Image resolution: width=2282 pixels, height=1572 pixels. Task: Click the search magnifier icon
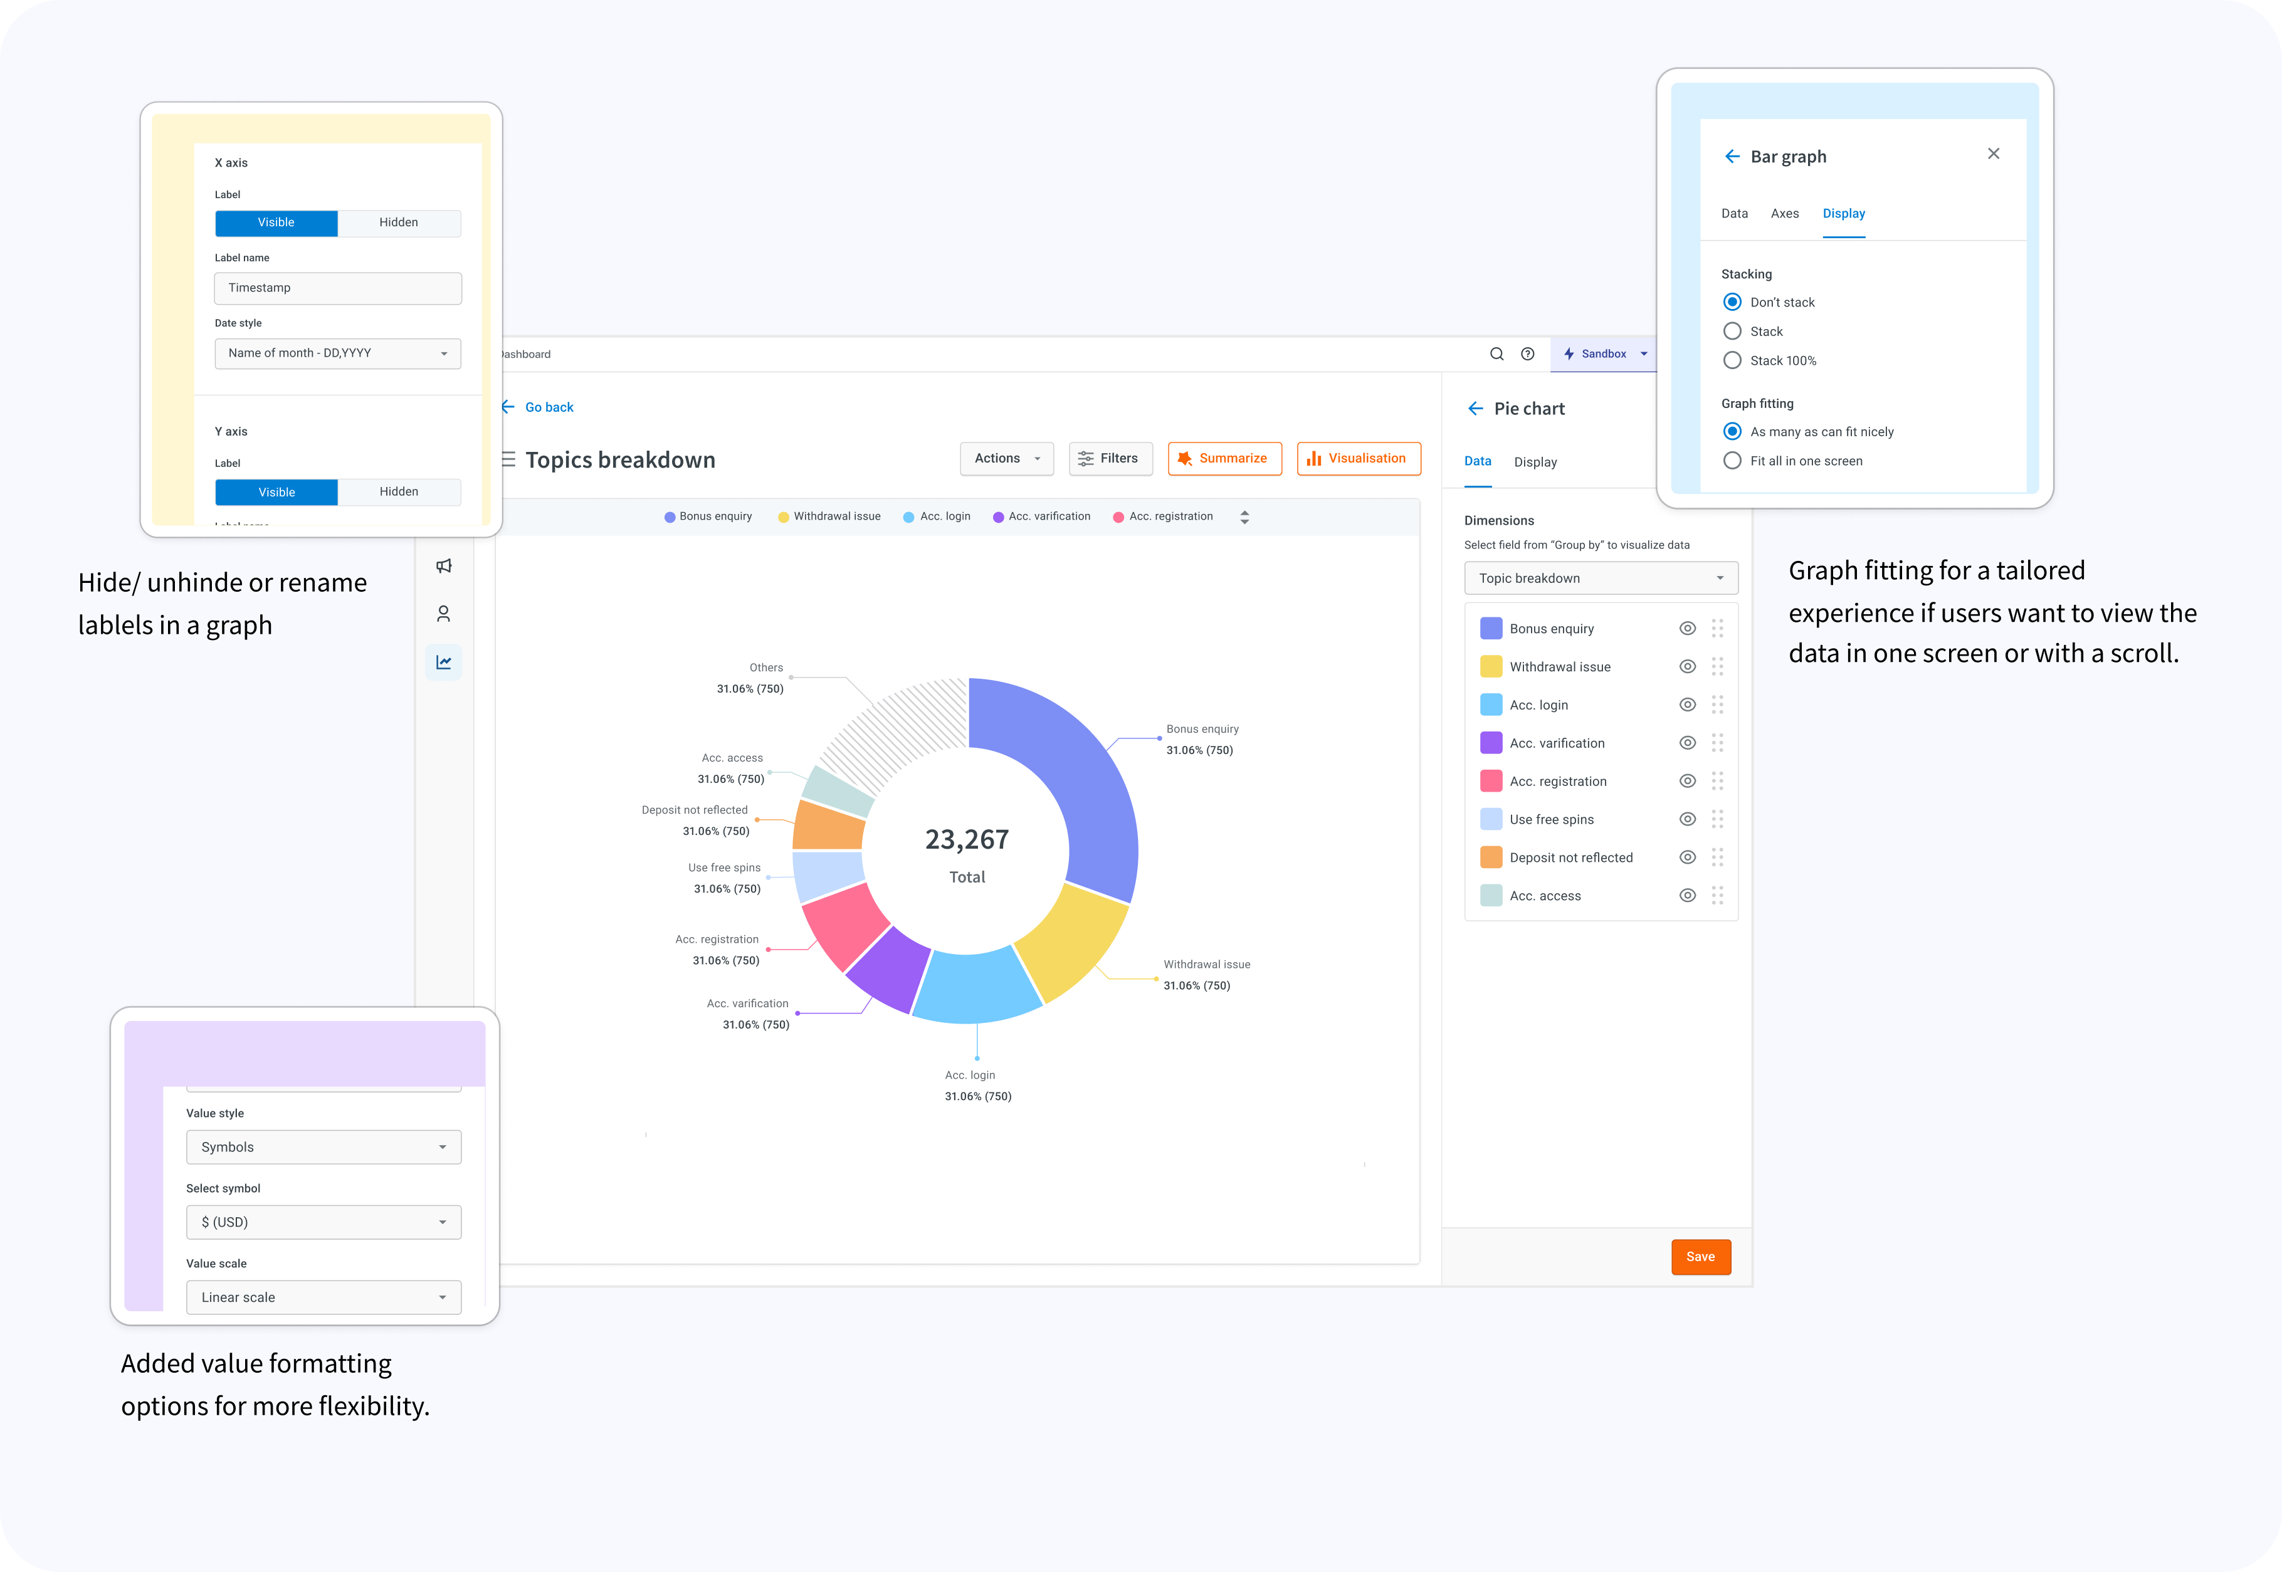point(1496,354)
